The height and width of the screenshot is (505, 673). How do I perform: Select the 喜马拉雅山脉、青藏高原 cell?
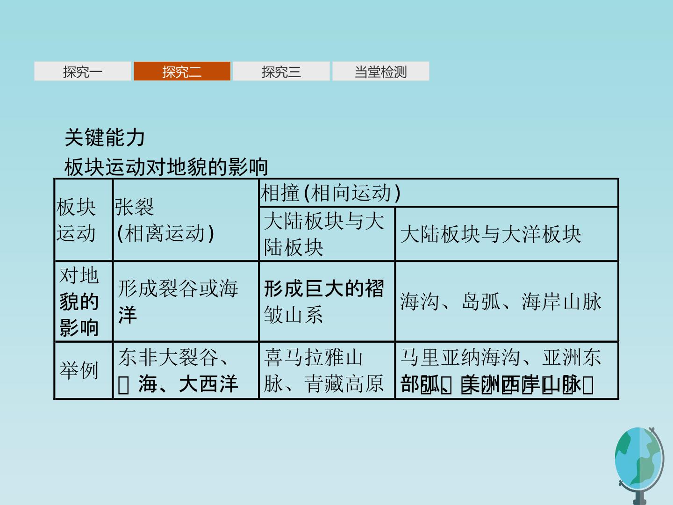327,370
